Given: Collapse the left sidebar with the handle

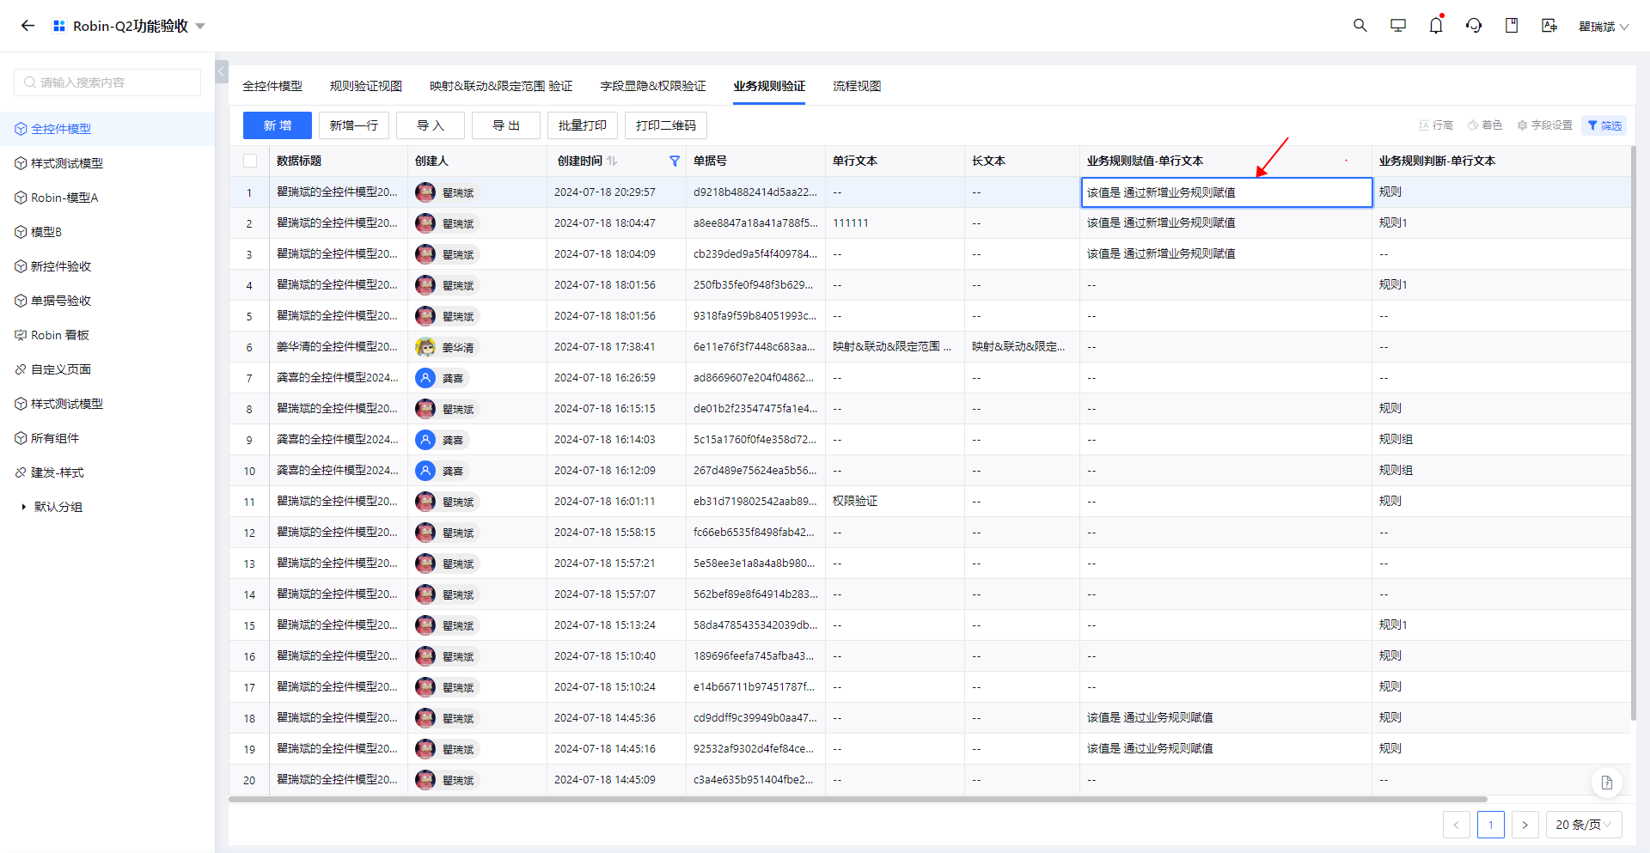Looking at the screenshot, I should coord(222,72).
